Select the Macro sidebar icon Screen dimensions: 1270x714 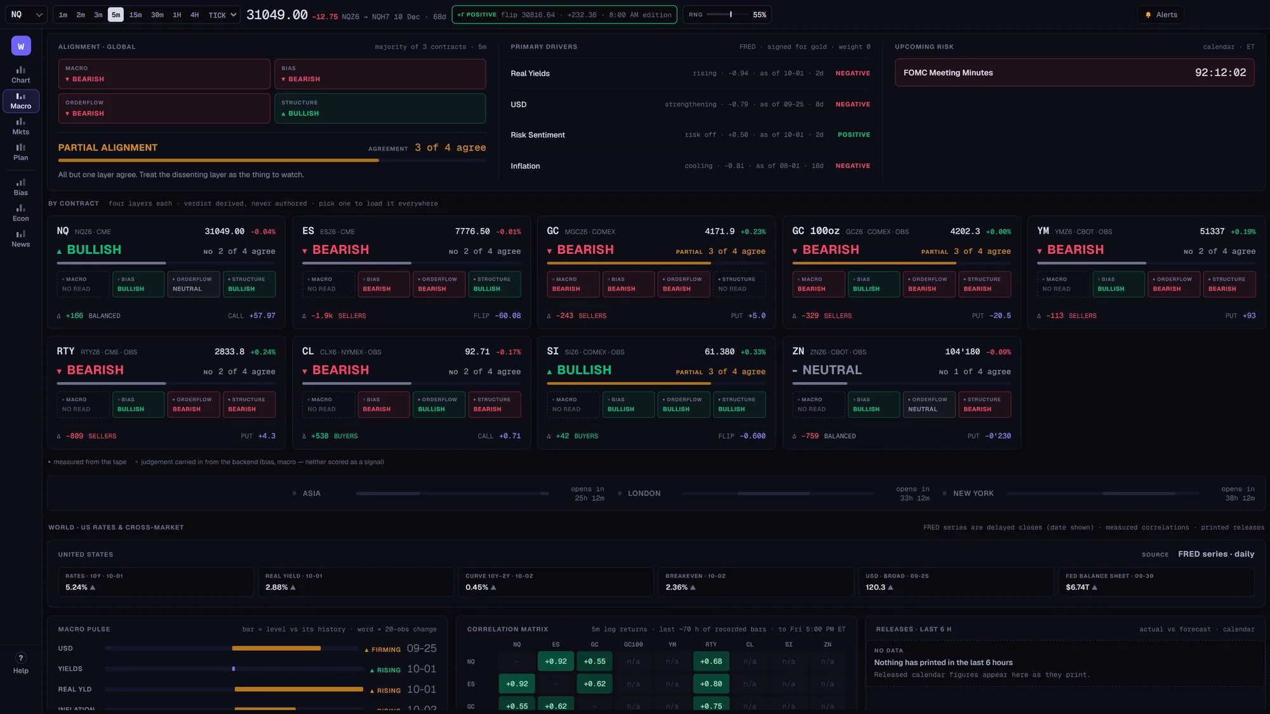[21, 101]
